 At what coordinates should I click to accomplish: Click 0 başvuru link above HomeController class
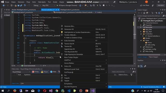[x=33, y=41]
